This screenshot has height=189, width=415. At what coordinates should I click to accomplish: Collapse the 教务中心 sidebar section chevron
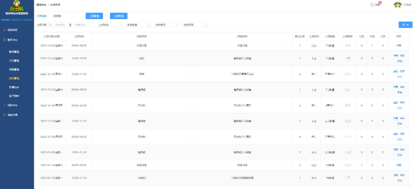coord(29,40)
